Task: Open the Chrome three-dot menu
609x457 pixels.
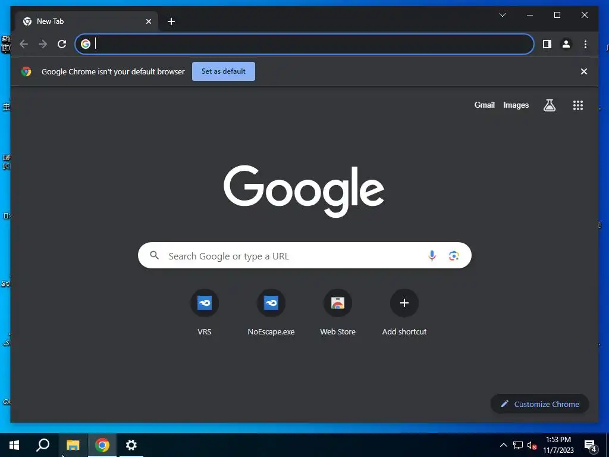Action: point(585,44)
